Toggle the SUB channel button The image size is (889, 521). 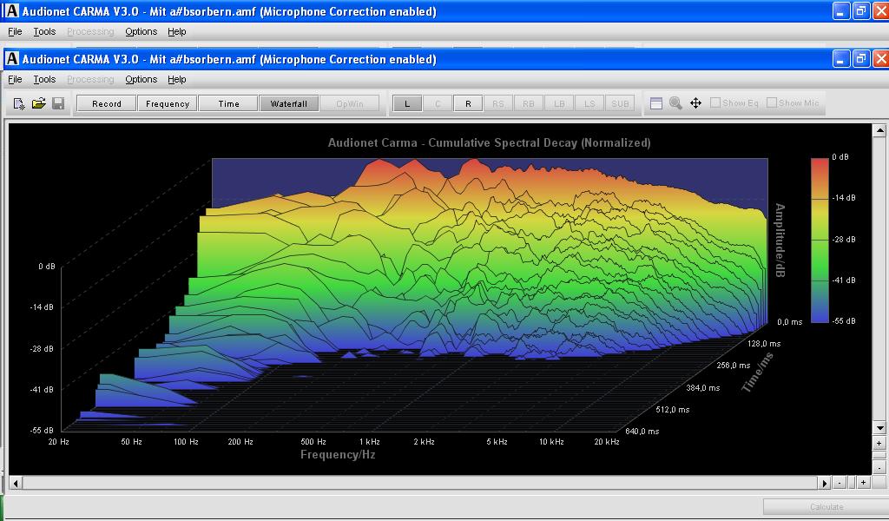620,103
